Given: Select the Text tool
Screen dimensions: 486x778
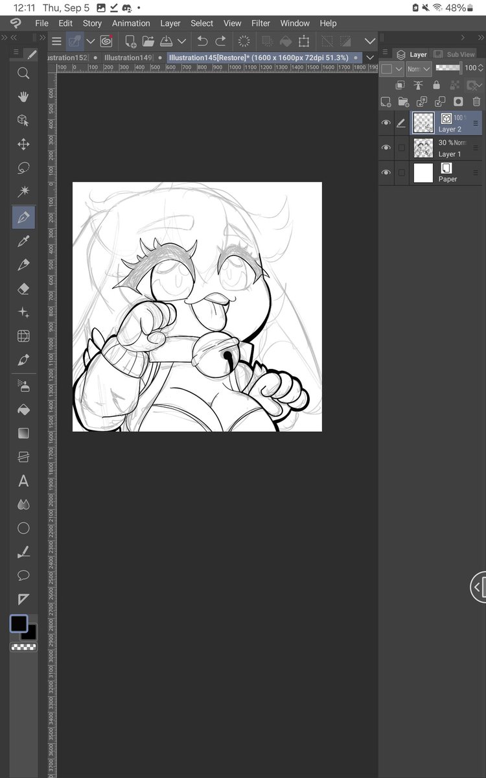Looking at the screenshot, I should [23, 481].
